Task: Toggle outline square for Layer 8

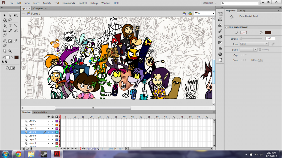Action: coord(57,143)
